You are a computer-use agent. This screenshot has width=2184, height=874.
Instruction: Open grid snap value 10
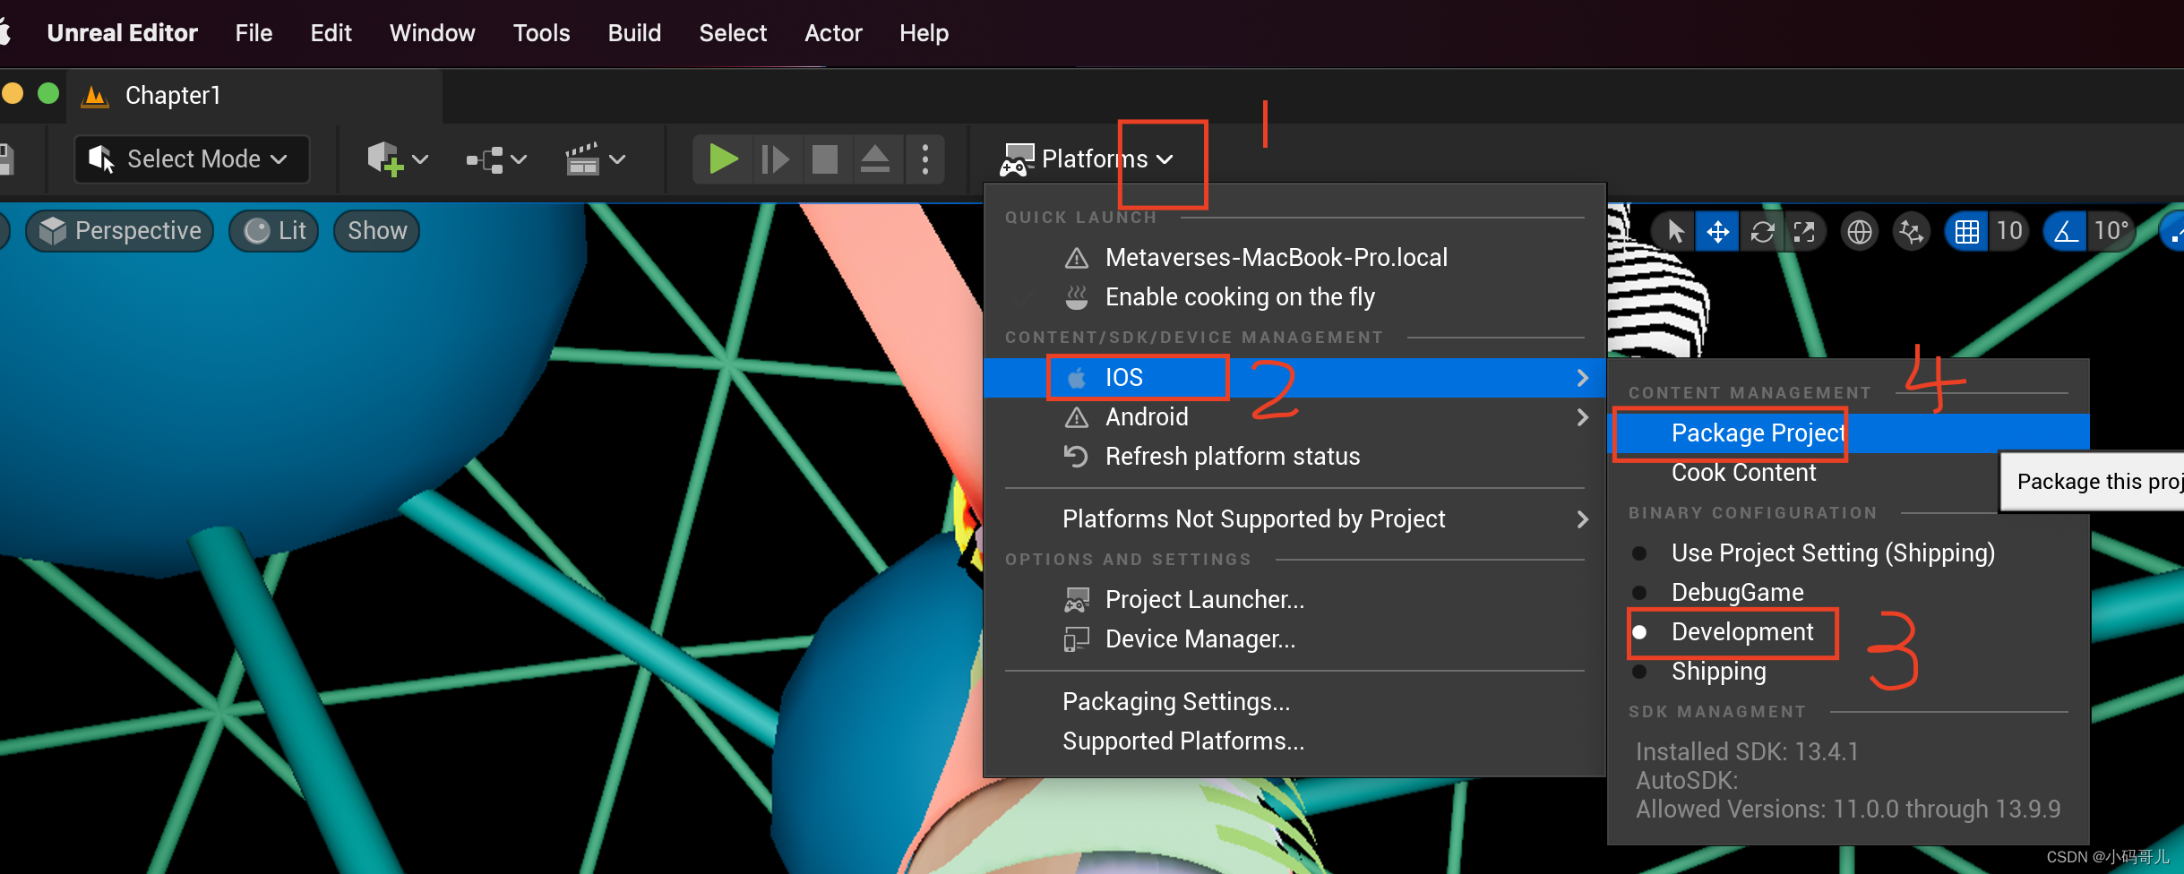pyautogui.click(x=2009, y=232)
